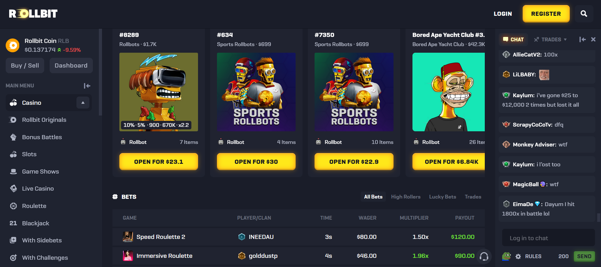Open the Pepe emoji picker in chat

507,256
